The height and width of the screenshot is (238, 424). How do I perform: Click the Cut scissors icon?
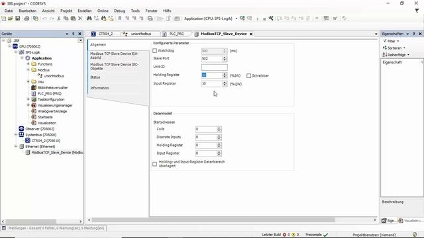pos(59,19)
